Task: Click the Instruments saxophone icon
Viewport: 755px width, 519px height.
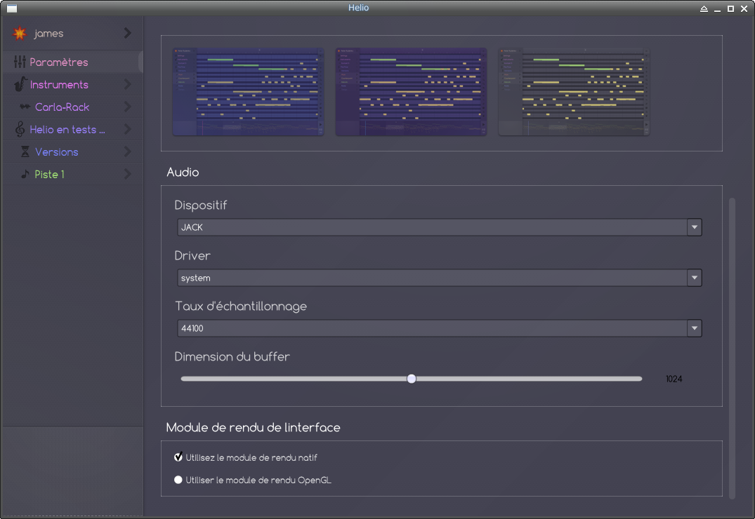Action: 20,84
